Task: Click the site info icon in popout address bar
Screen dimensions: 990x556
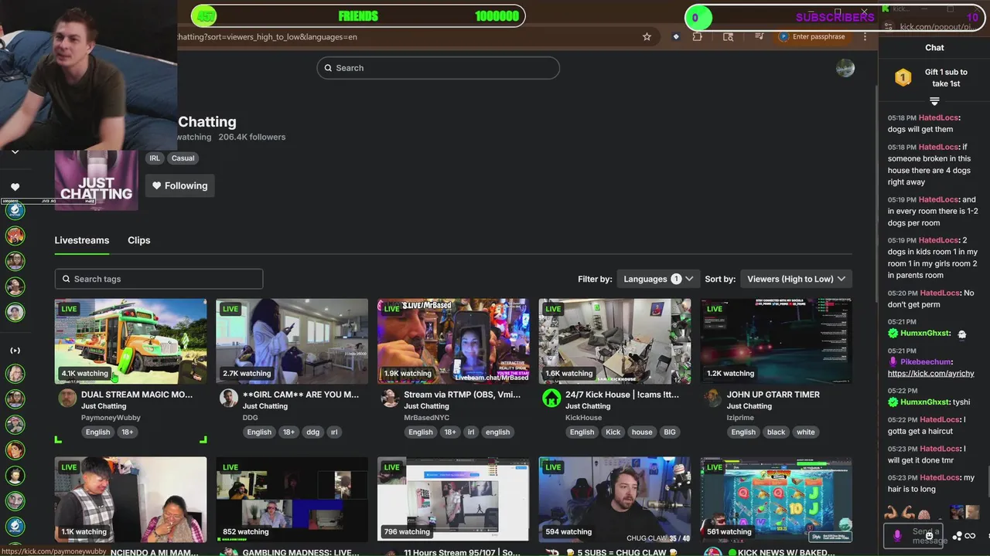Action: pyautogui.click(x=890, y=27)
